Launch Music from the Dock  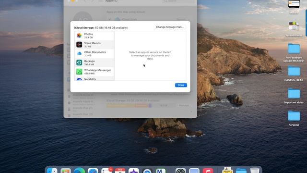tap(208, 171)
